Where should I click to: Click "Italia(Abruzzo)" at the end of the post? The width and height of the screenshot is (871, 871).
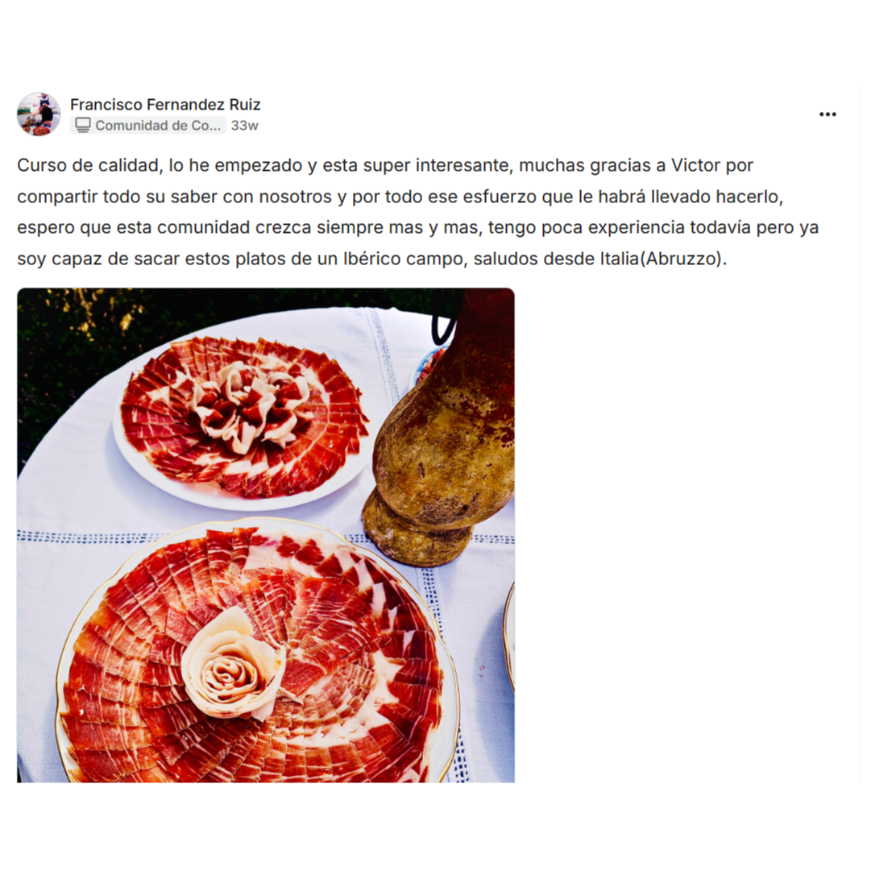pyautogui.click(x=662, y=259)
